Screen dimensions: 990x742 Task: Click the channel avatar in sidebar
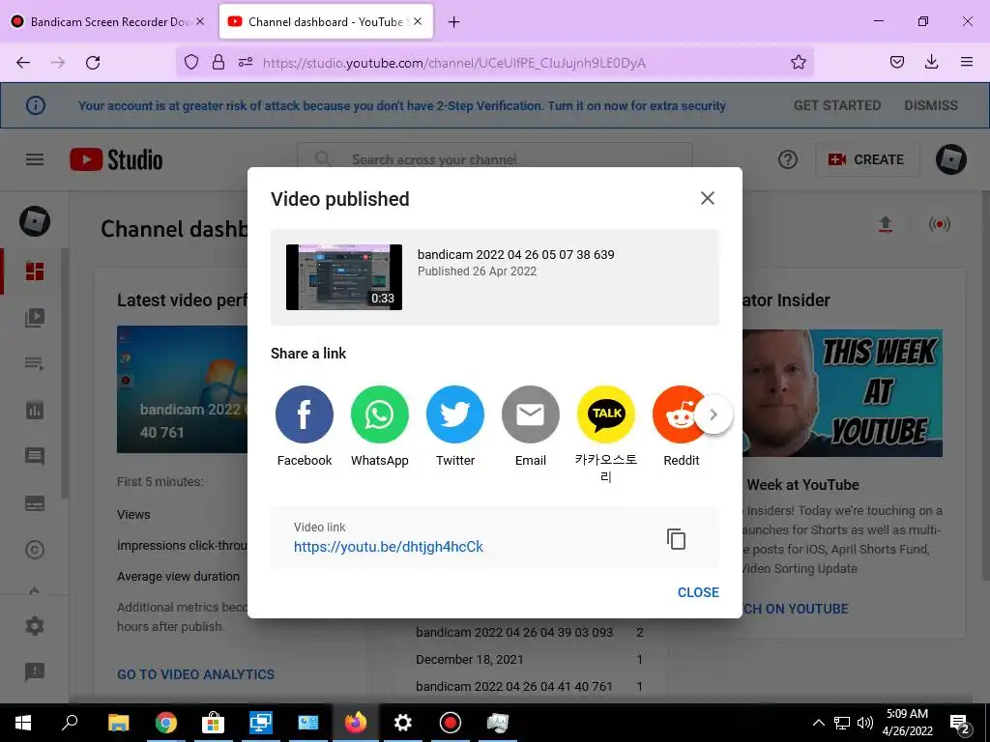click(x=35, y=221)
